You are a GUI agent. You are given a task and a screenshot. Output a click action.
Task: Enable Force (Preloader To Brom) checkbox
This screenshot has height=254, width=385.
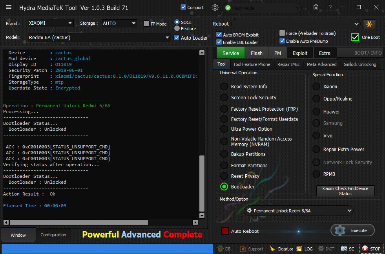click(282, 33)
